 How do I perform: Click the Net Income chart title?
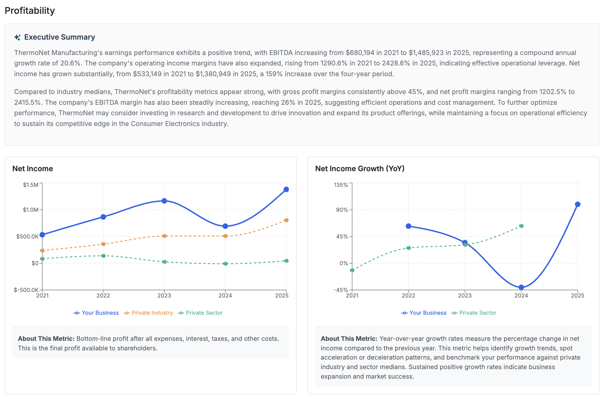32,168
